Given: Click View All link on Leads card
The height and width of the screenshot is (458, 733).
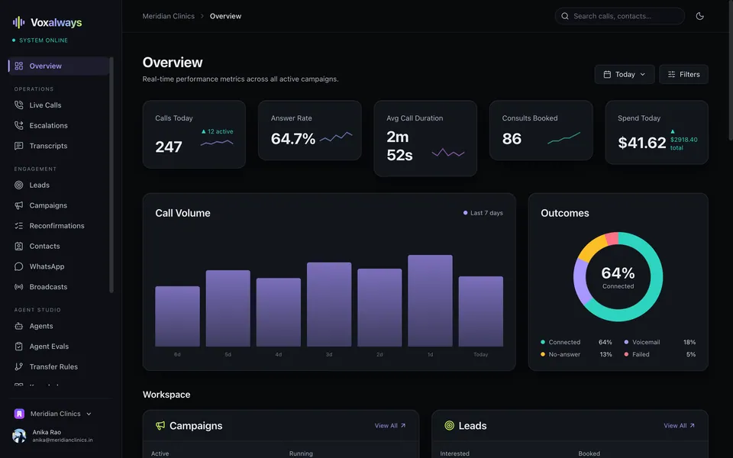Looking at the screenshot, I should 680,425.
